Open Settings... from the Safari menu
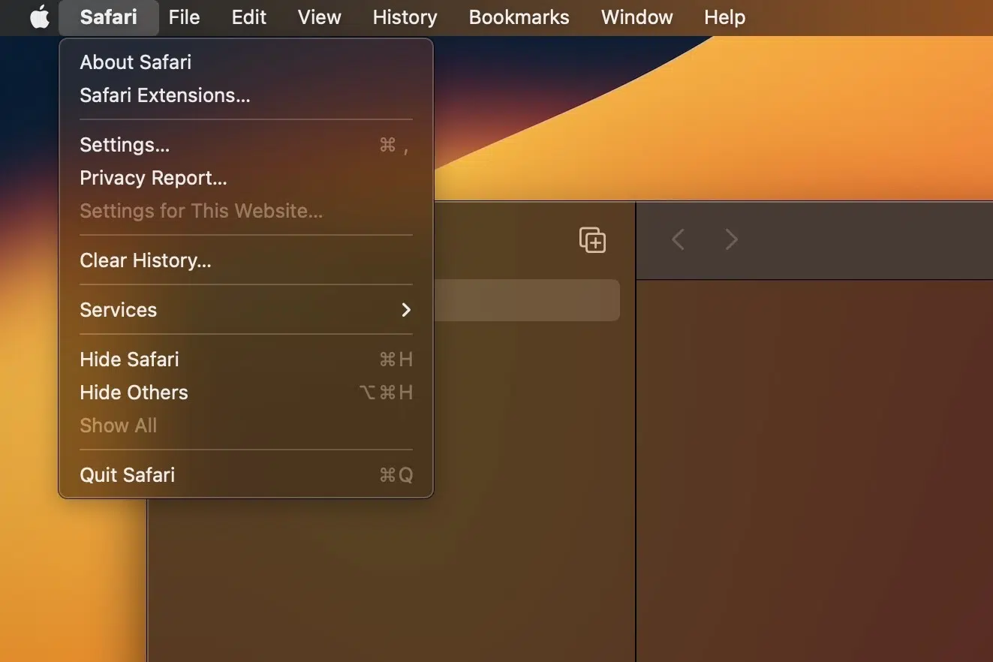This screenshot has height=662, width=993. (125, 145)
